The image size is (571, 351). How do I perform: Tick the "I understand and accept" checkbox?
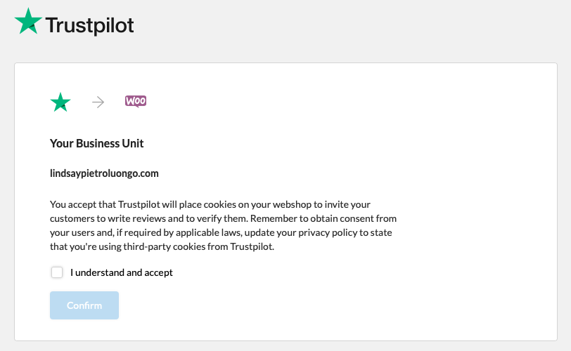(x=57, y=272)
